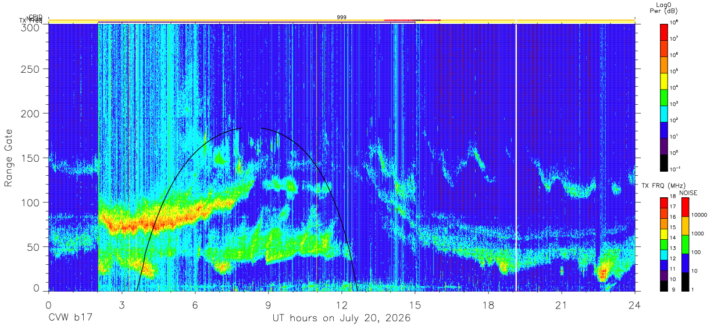Image resolution: width=714 pixels, height=330 pixels.
Task: Select the cyan 12–13 MHz swatch in TX FRQ bar
Action: 664,255
